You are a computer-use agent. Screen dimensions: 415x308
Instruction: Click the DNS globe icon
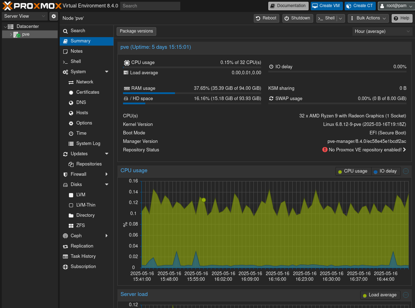click(71, 103)
